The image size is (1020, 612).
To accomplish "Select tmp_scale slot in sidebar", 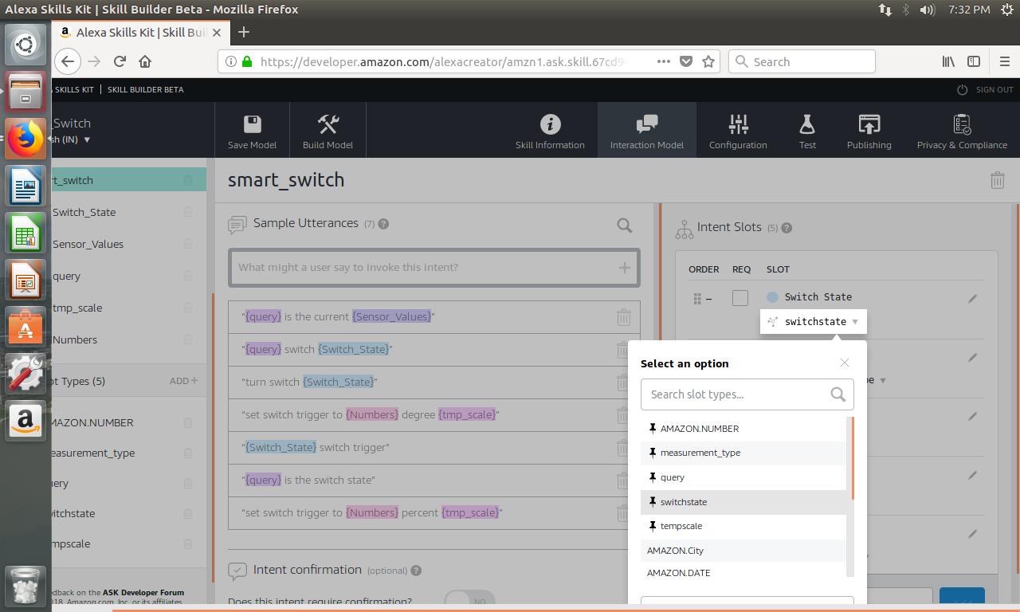I will click(x=76, y=308).
